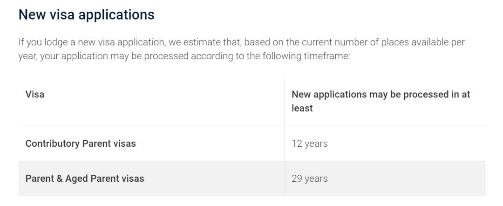Click the phrase "places available per" in paragraph
The width and height of the screenshot is (503, 206).
coord(423,42)
